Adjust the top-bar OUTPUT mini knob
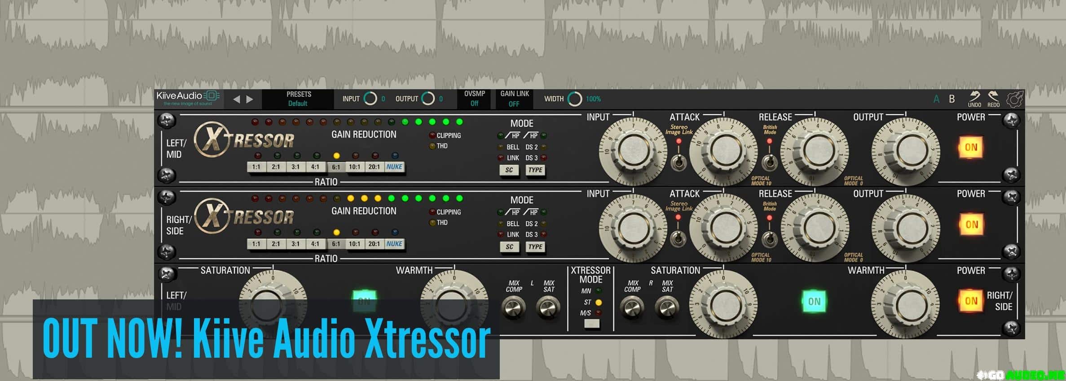The width and height of the screenshot is (1066, 381). (x=428, y=99)
